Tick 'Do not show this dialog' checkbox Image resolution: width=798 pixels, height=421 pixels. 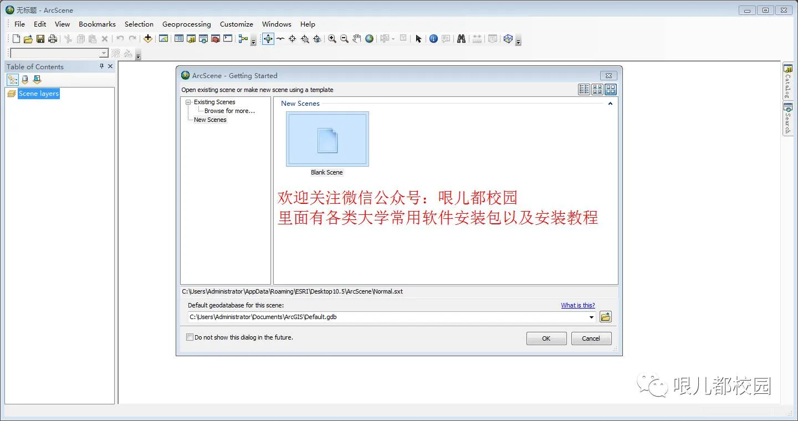(190, 337)
